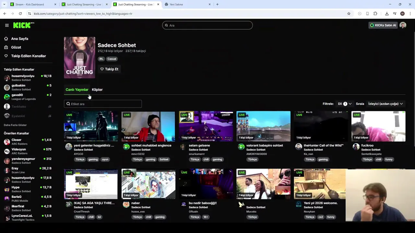Click the Casual category tag

coord(112,59)
